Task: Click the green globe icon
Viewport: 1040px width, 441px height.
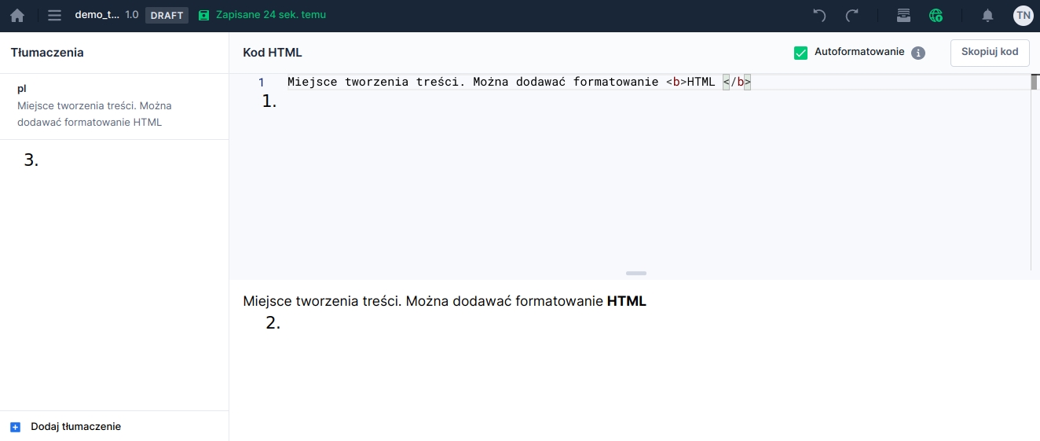Action: [x=936, y=15]
